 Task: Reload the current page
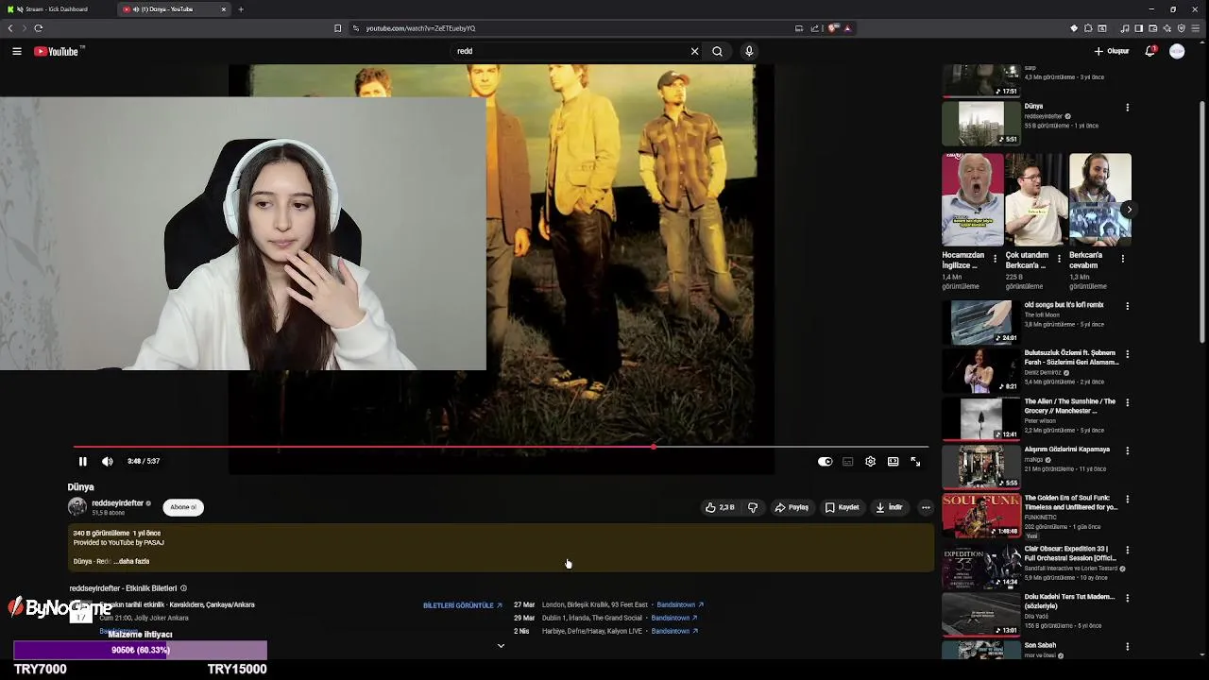pos(39,28)
